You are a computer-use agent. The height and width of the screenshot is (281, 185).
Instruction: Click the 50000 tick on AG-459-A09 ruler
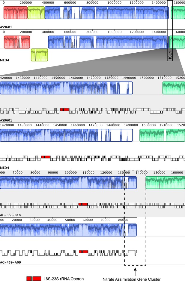70,220
